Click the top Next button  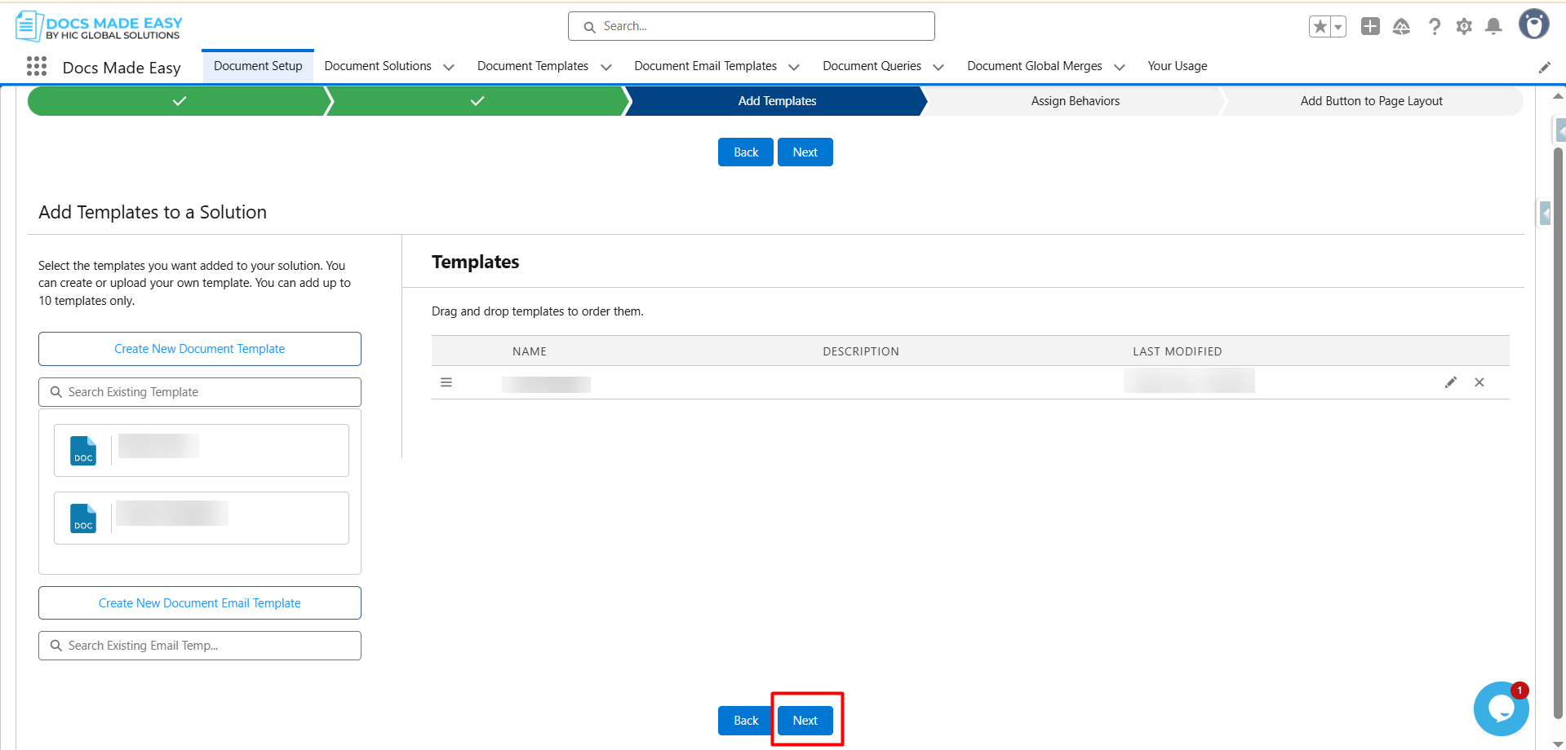click(805, 152)
